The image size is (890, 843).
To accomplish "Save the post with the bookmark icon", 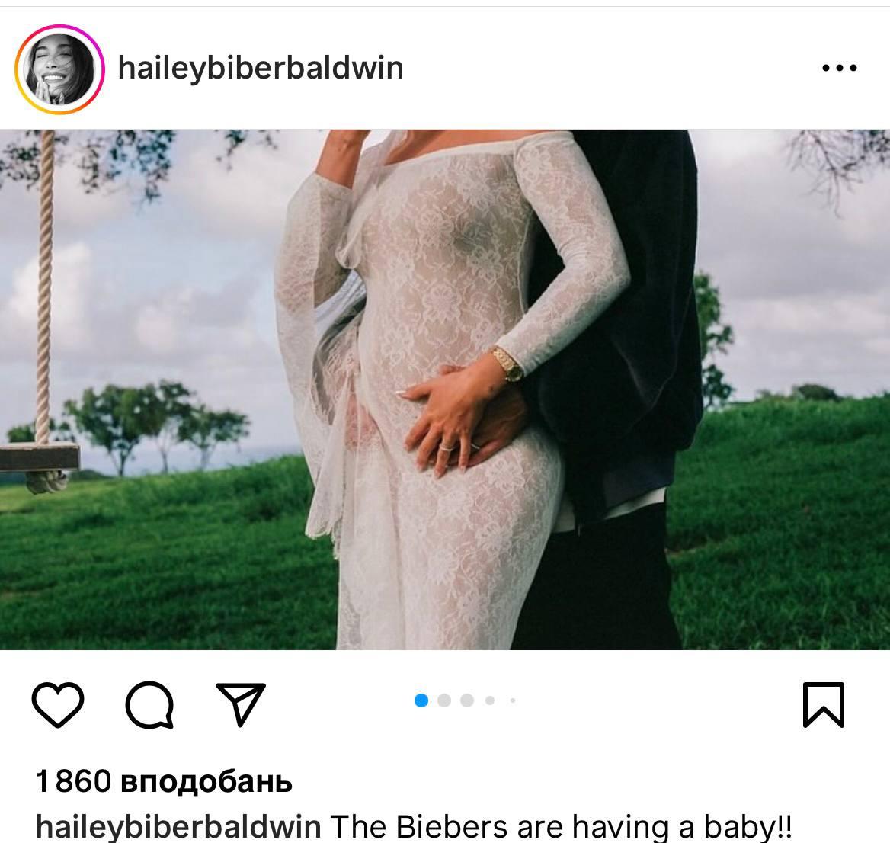I will pos(824,704).
